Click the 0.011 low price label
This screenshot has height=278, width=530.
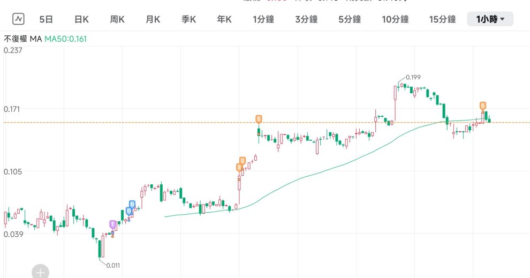tap(113, 266)
